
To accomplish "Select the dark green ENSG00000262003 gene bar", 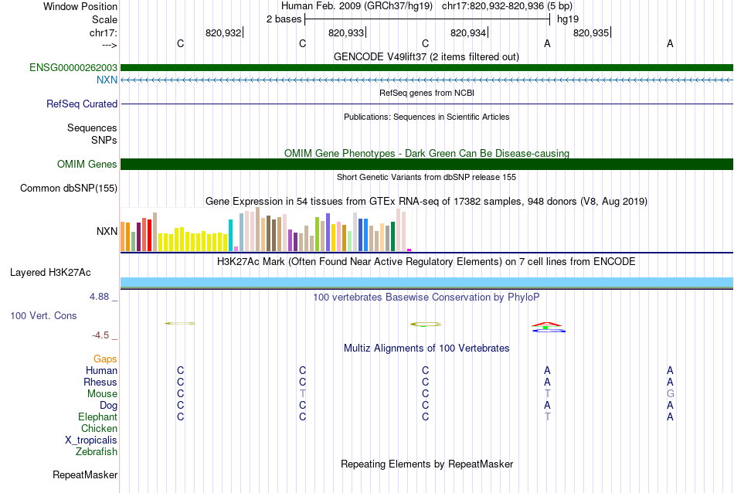I will (427, 67).
